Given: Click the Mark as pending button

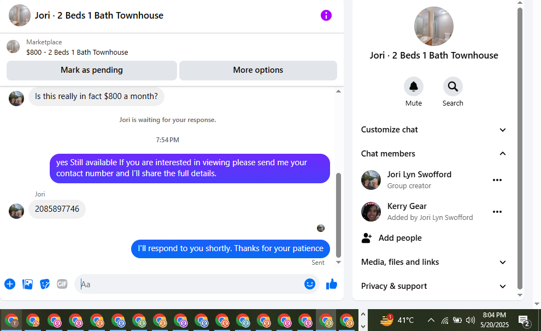Looking at the screenshot, I should click(92, 70).
